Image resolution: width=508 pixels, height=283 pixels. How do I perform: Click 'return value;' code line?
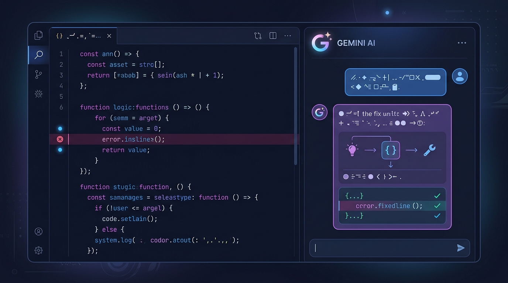click(x=126, y=150)
